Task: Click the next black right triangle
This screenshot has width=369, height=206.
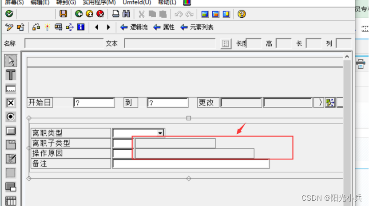Action: pos(108,27)
